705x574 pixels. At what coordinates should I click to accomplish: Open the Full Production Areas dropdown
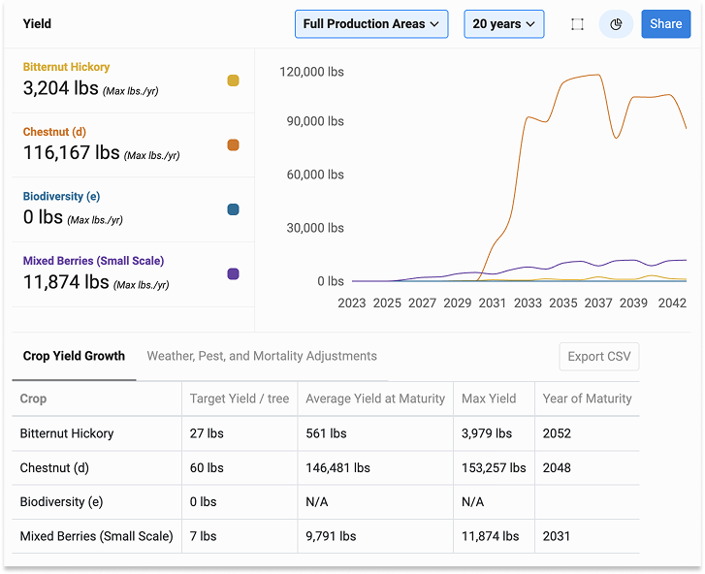click(x=371, y=24)
